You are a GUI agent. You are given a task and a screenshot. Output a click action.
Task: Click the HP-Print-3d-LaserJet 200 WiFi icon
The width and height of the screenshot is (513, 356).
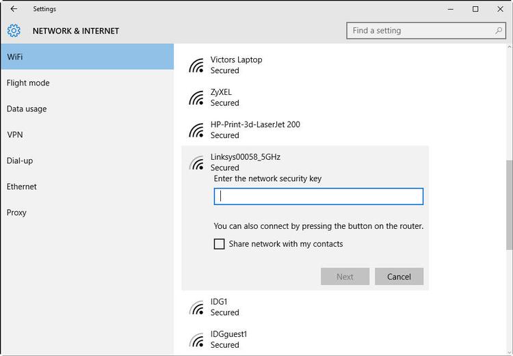[x=197, y=130]
